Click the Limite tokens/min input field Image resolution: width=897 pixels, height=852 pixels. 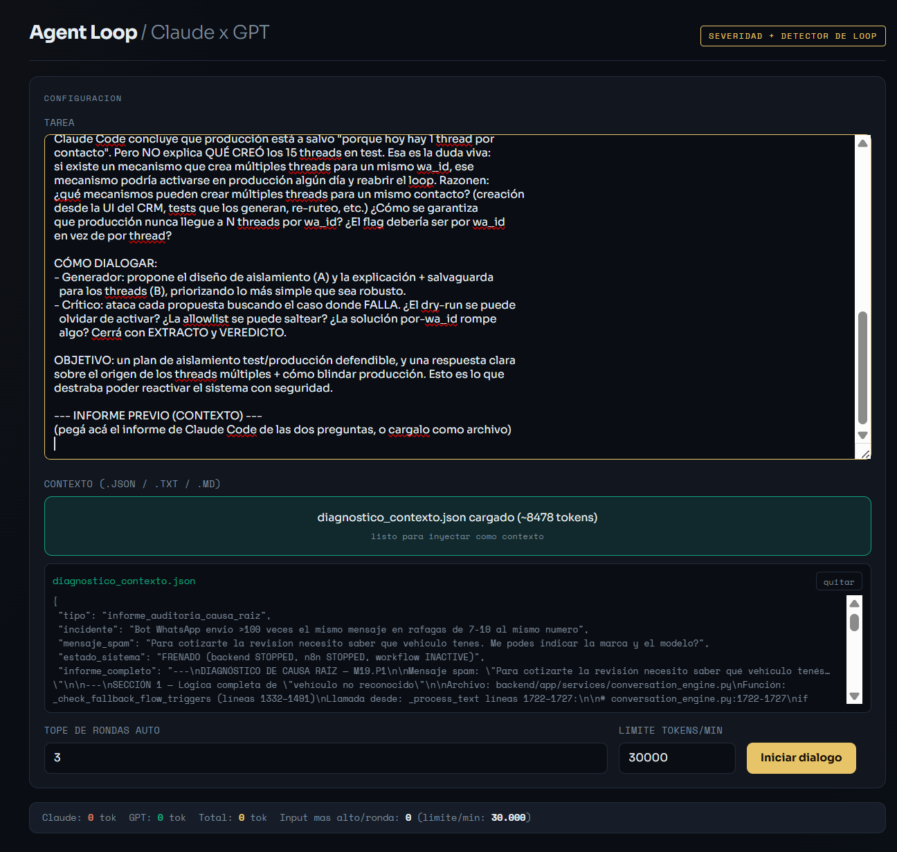(677, 758)
